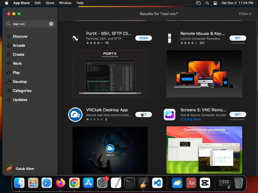Open Dictionary from the Dock
This screenshot has width=258, height=193.
pyautogui.click(x=191, y=183)
